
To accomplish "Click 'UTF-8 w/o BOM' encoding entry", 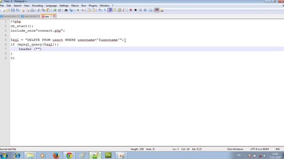I will click(259, 149).
